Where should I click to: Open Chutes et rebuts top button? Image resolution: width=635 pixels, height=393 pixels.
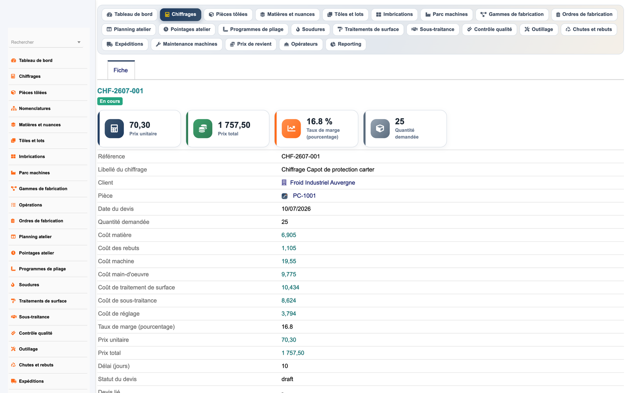(x=589, y=29)
